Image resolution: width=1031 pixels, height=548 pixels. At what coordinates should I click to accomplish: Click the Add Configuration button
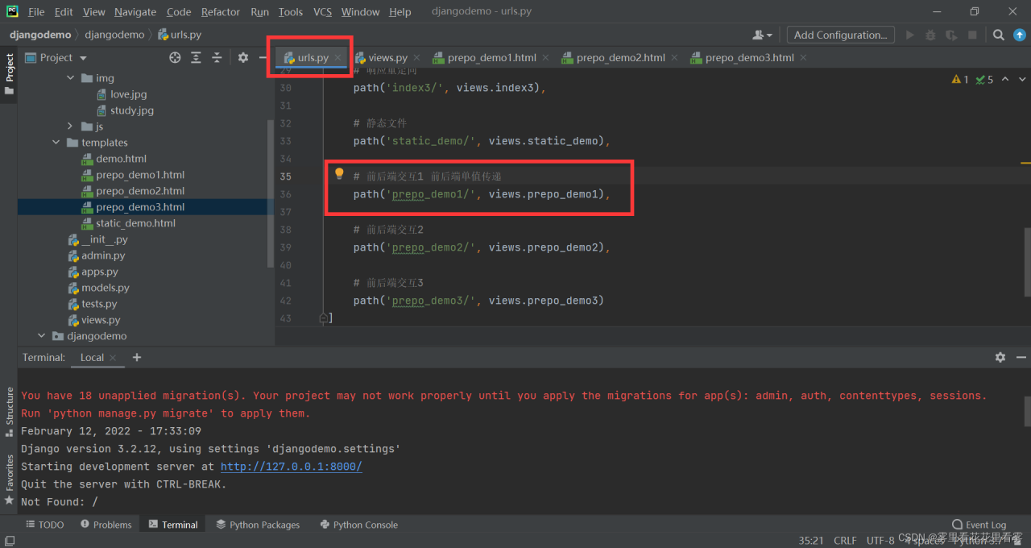tap(840, 35)
